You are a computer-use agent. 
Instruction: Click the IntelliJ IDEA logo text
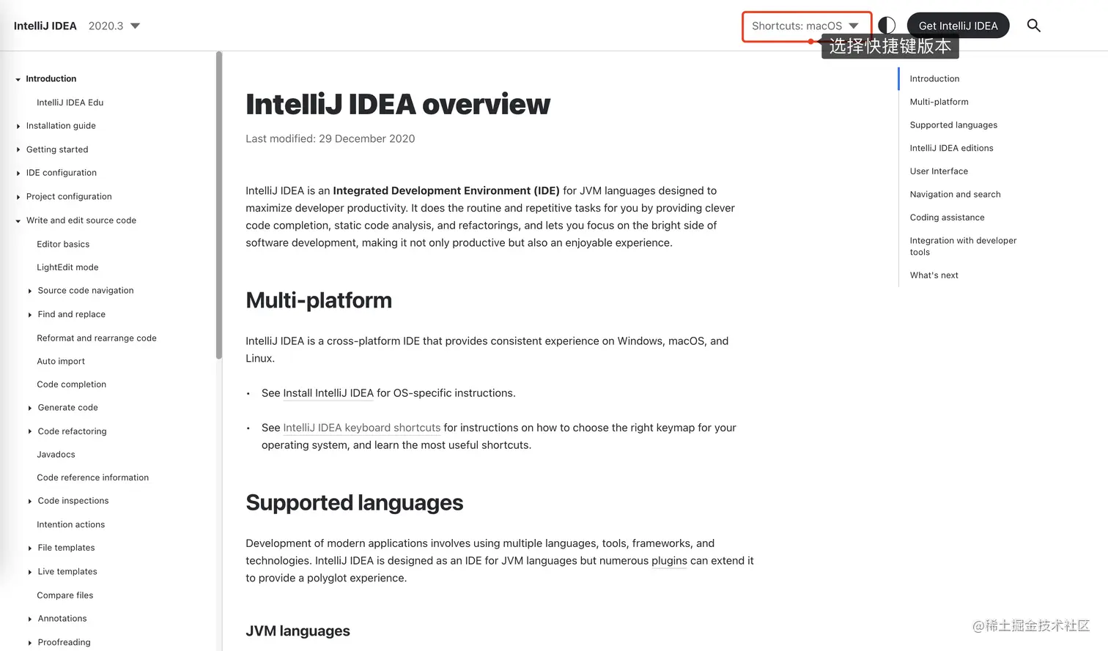point(45,26)
